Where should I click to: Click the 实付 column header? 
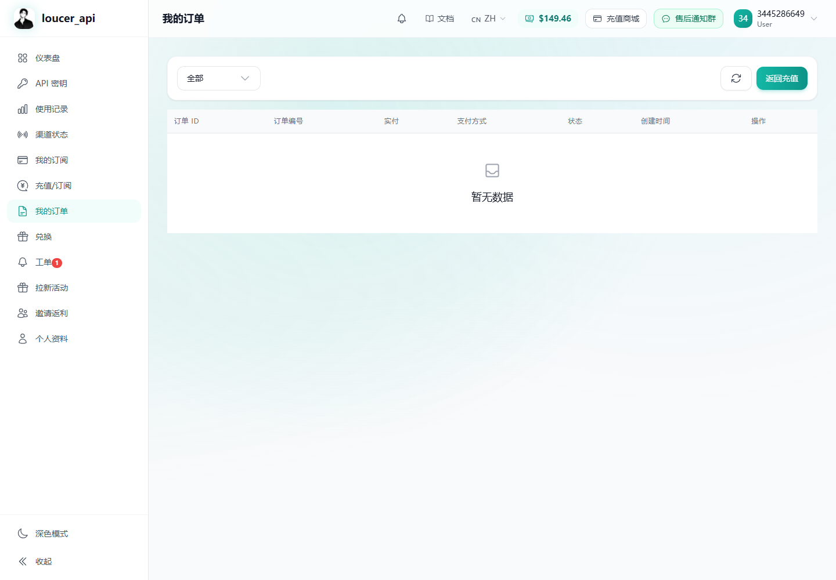pyautogui.click(x=391, y=121)
